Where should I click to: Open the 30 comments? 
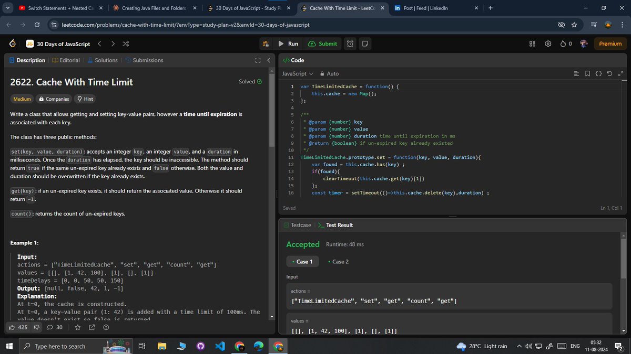(x=55, y=328)
